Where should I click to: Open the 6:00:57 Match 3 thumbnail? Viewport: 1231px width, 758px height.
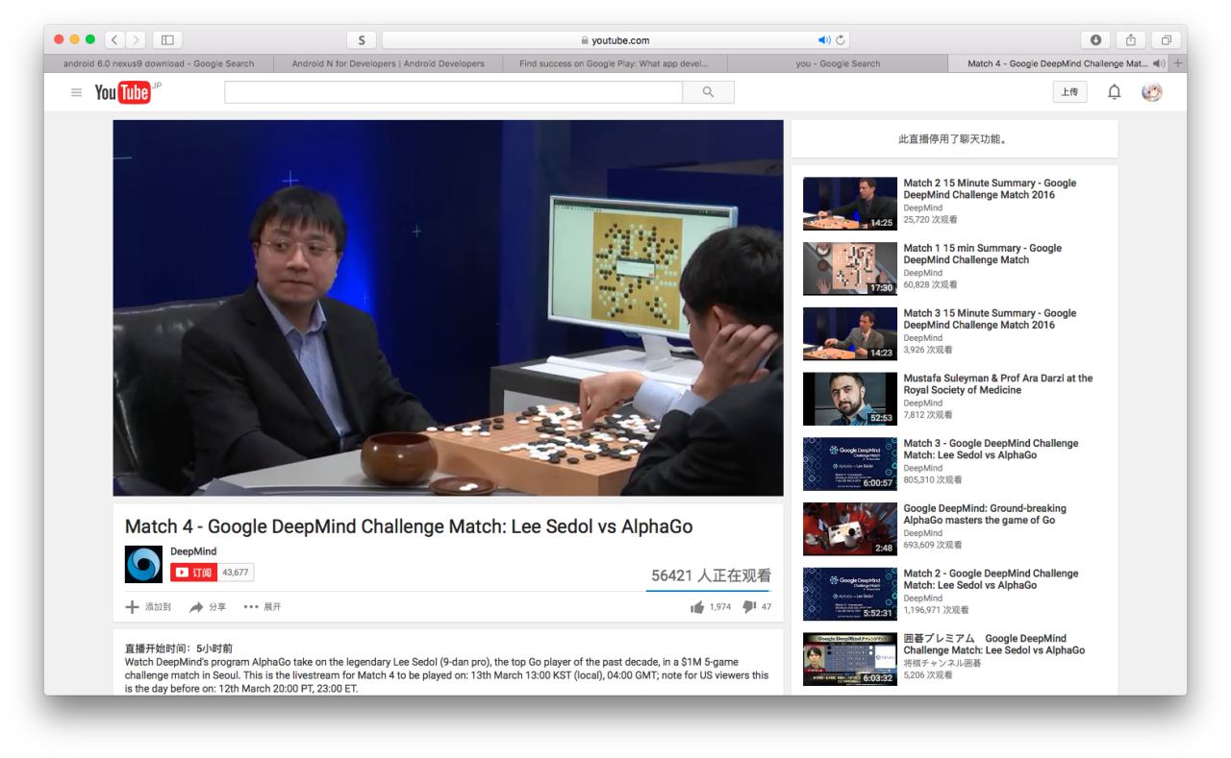tap(850, 464)
